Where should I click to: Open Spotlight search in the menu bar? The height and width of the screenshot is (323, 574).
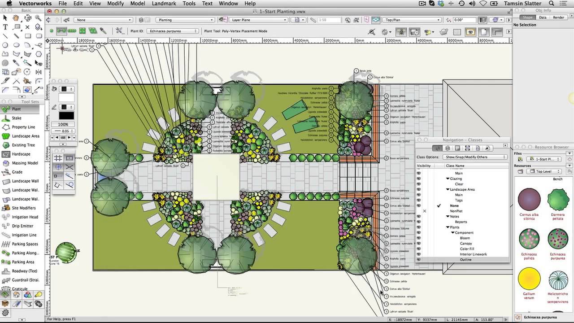tap(551, 3)
